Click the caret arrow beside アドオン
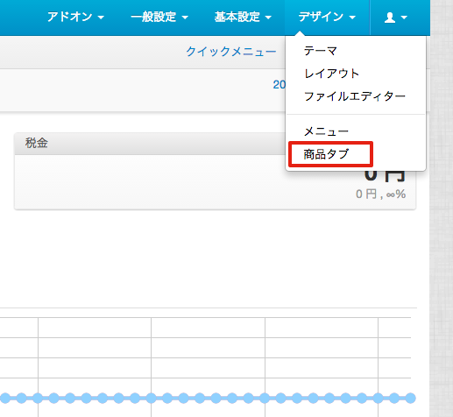This screenshot has height=417, width=453. (101, 18)
